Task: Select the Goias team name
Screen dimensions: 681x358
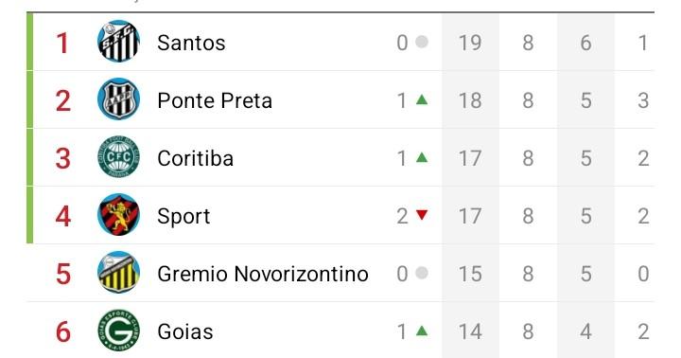Action: pyautogui.click(x=185, y=331)
